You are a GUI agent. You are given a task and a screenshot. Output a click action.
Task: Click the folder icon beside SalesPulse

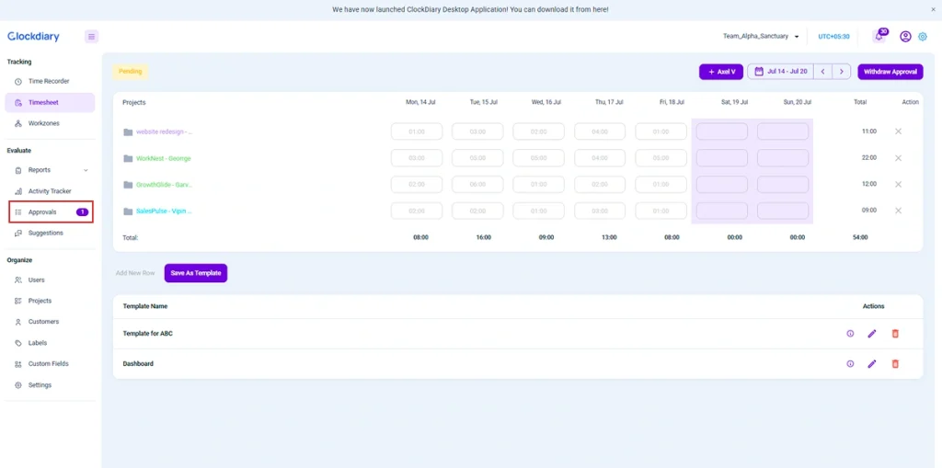click(128, 211)
